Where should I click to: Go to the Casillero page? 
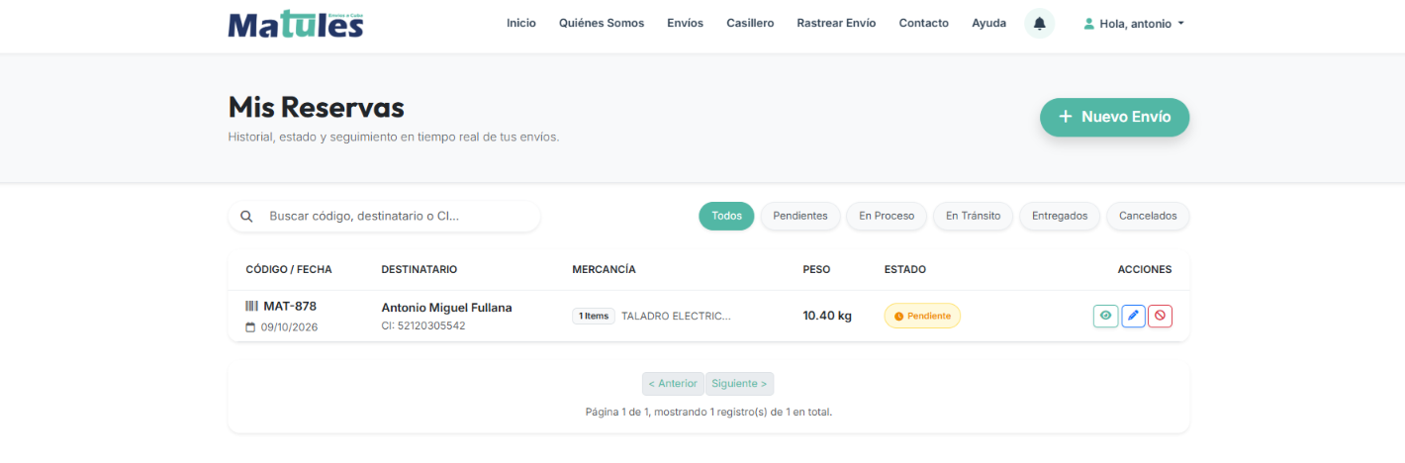pos(750,23)
